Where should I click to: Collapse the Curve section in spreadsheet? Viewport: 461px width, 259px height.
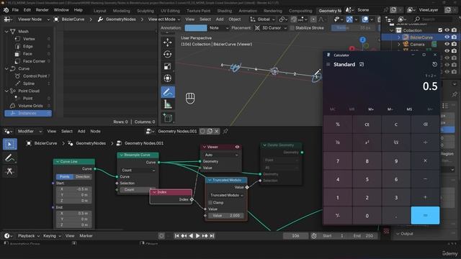coord(6,68)
